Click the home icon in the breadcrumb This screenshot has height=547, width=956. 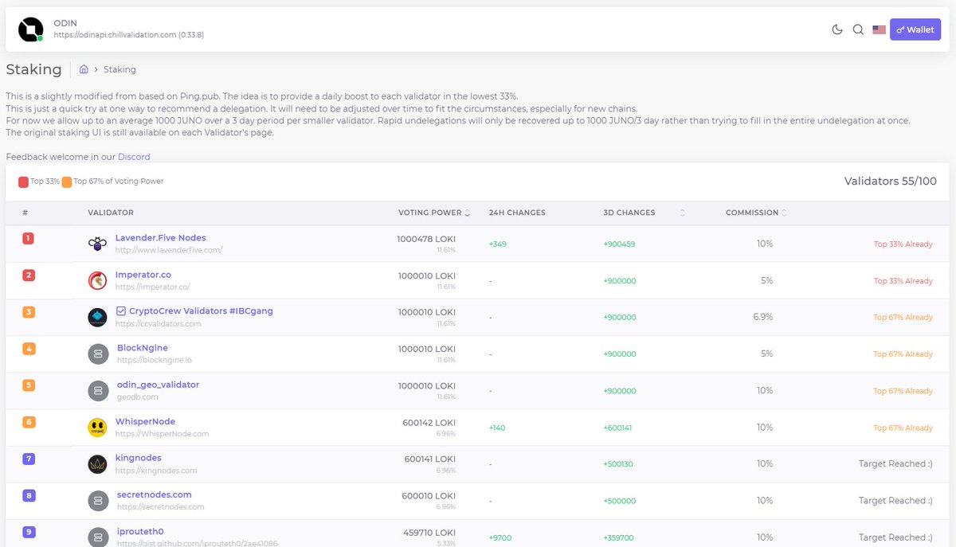pyautogui.click(x=84, y=69)
